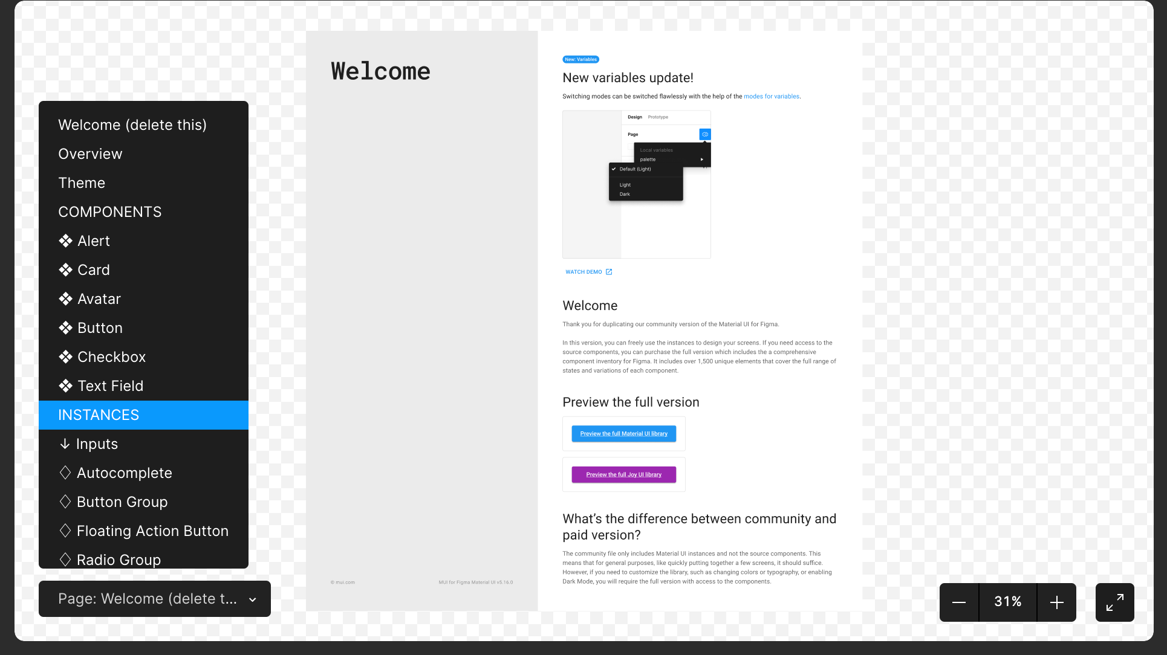Click the Card component icon
The height and width of the screenshot is (655, 1167).
66,270
